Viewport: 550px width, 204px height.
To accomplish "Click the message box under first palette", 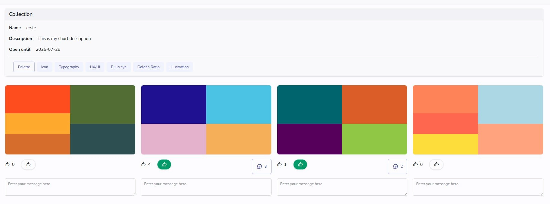I will (x=70, y=187).
